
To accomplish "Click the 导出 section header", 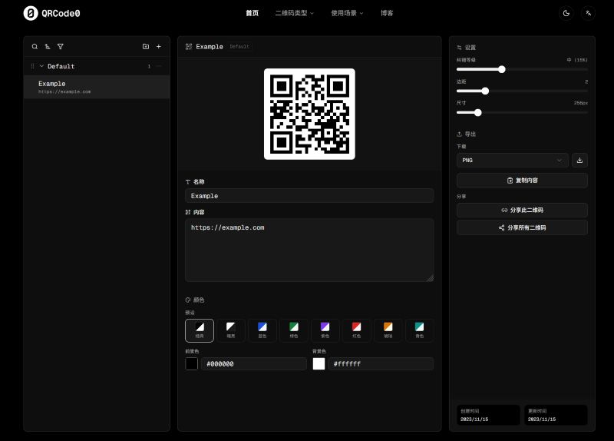I will coord(467,134).
